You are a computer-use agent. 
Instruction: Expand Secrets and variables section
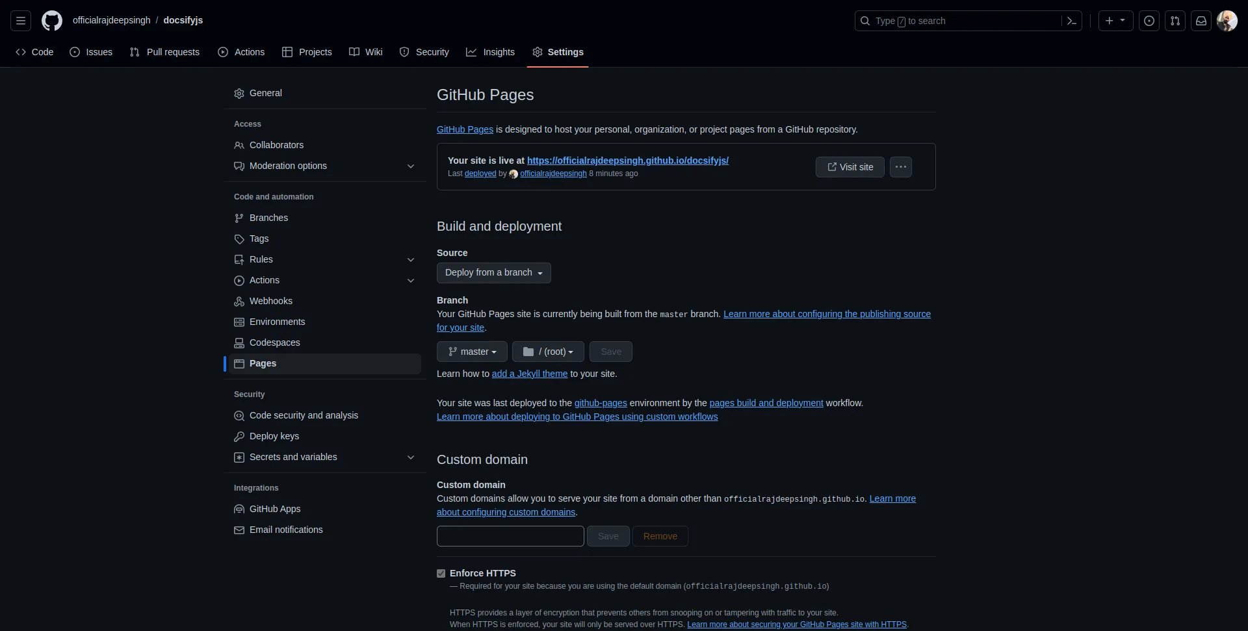click(410, 457)
